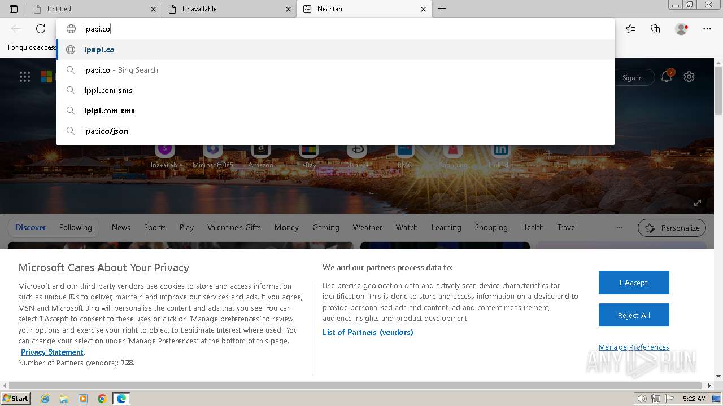
Task: Expand the background image view
Action: pos(698,203)
